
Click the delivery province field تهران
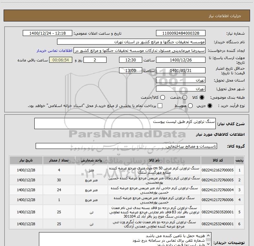click(181, 80)
